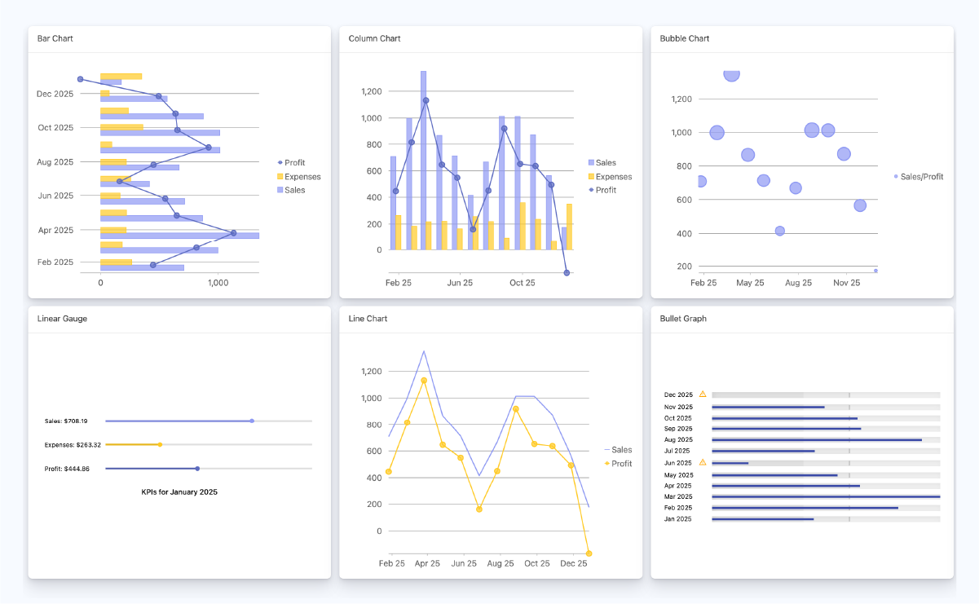Click the Expenses gauge handle
979x604 pixels.
pos(160,444)
